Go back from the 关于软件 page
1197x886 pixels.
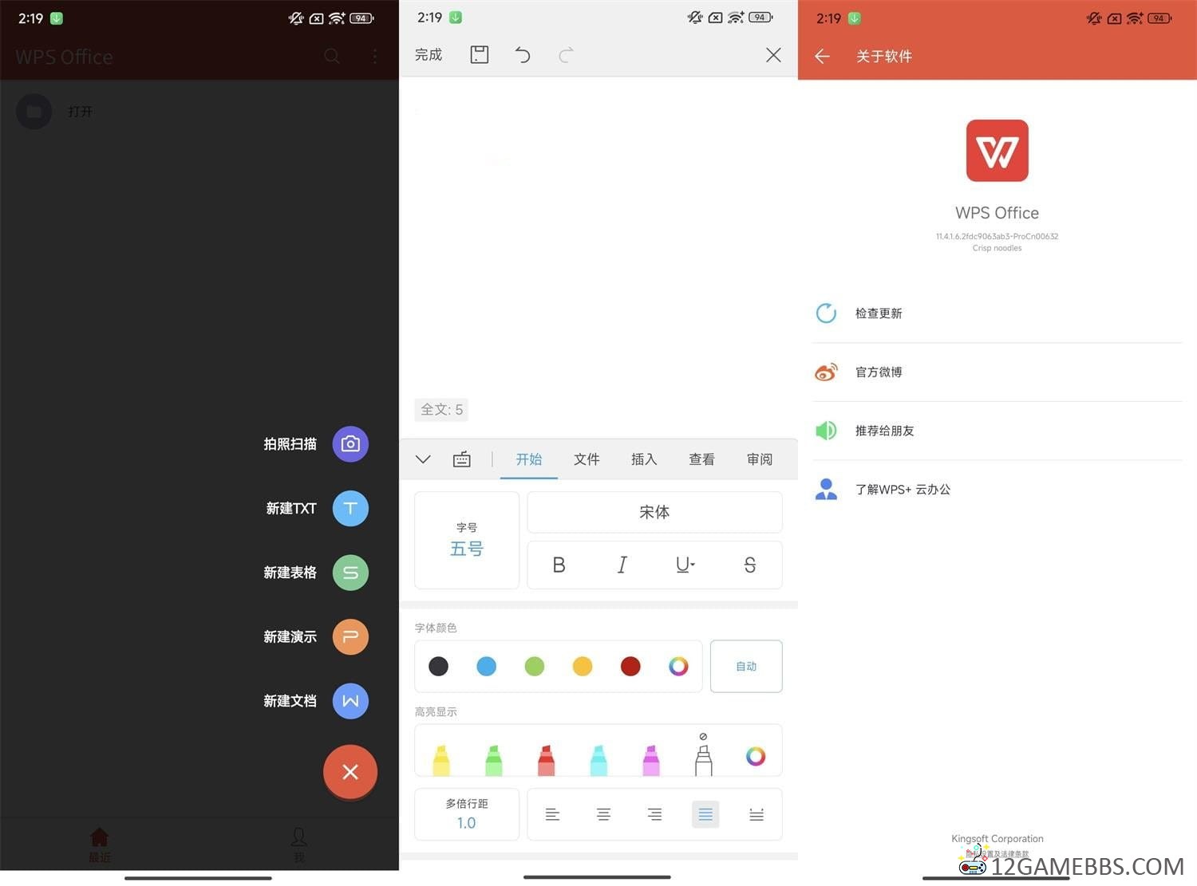click(x=823, y=56)
